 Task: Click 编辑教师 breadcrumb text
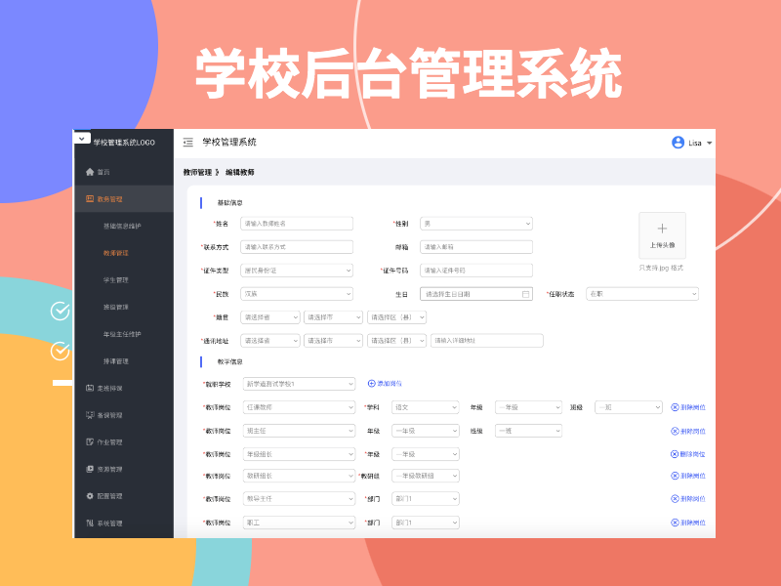(240, 173)
